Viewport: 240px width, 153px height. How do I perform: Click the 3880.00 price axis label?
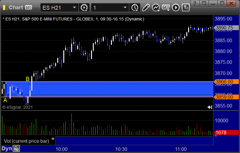tap(223, 52)
